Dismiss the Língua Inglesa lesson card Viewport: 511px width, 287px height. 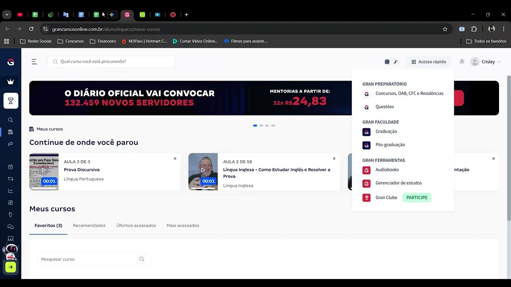pyautogui.click(x=334, y=159)
